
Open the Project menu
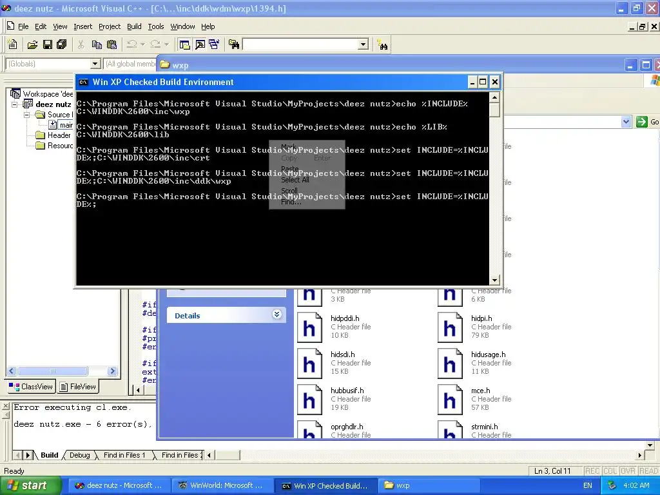(110, 26)
